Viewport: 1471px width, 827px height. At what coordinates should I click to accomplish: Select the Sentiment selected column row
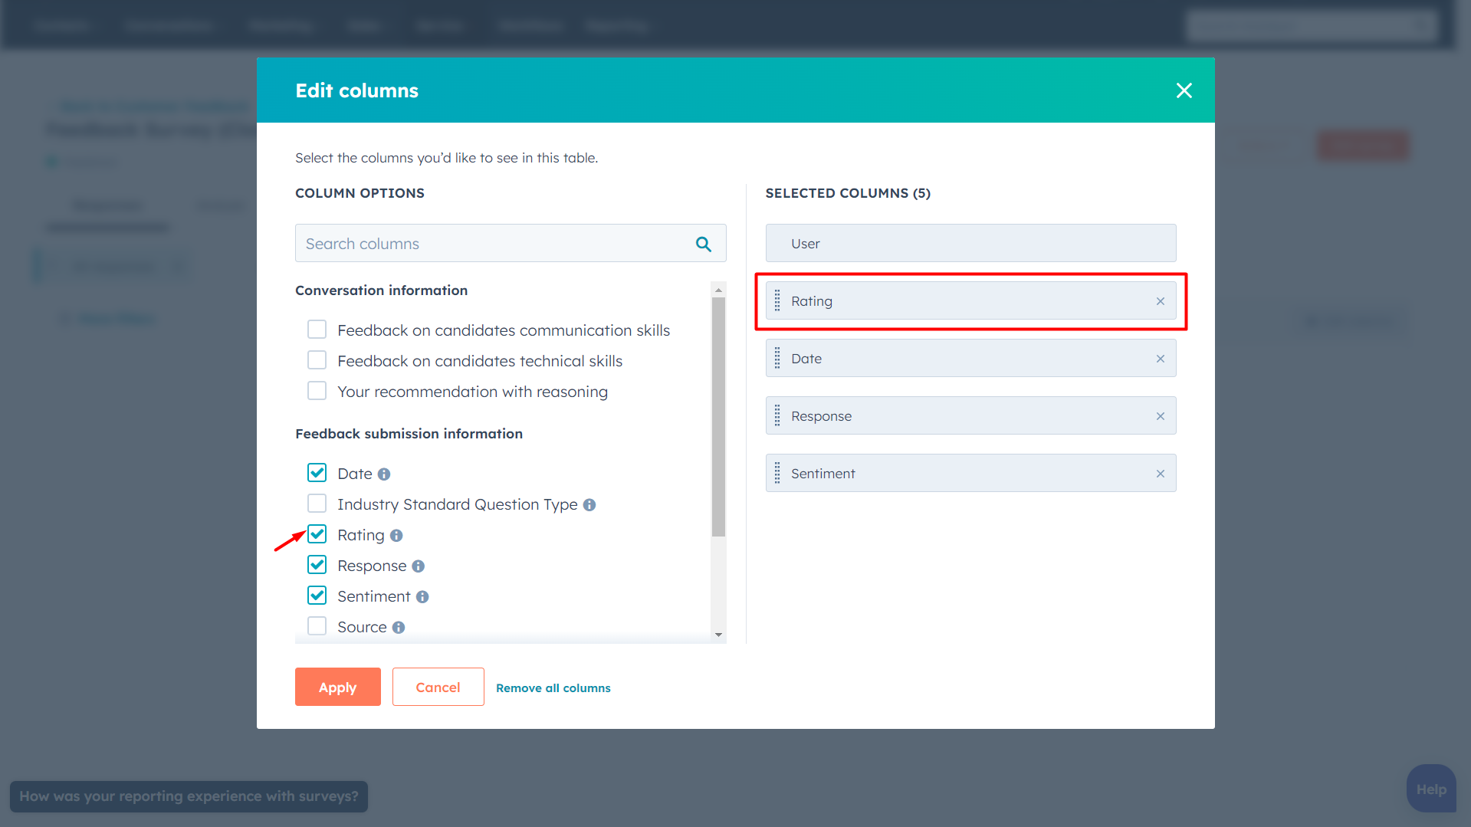[x=970, y=473]
